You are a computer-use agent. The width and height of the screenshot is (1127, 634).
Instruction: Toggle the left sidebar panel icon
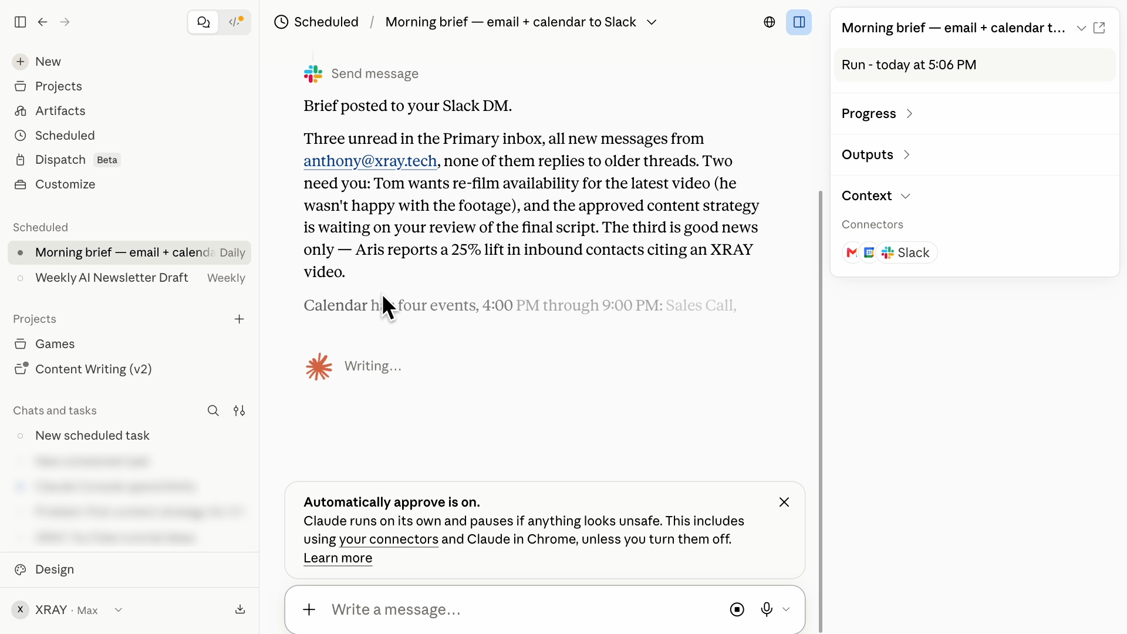click(20, 22)
